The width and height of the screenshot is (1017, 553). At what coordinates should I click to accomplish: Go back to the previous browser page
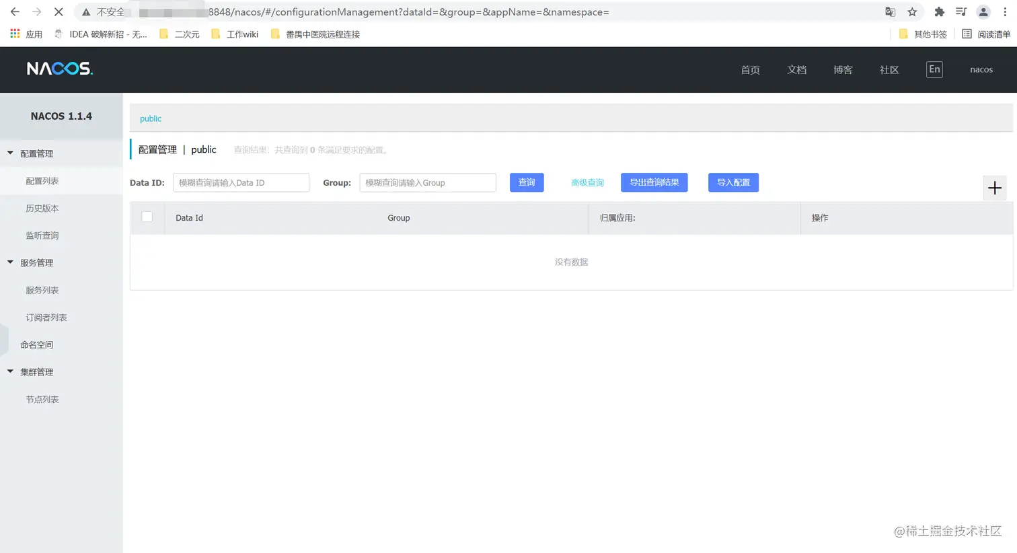coord(15,12)
